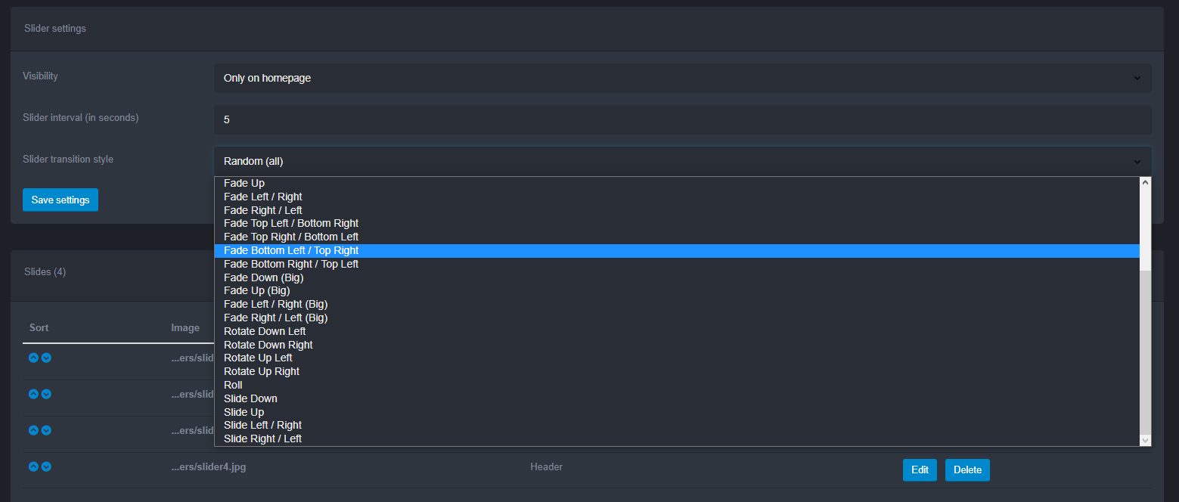
Task: Move the third slide down
Action: 46,430
